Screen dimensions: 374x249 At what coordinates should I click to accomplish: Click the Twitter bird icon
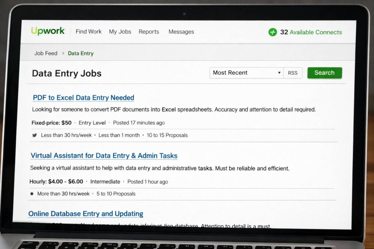[x=35, y=135]
